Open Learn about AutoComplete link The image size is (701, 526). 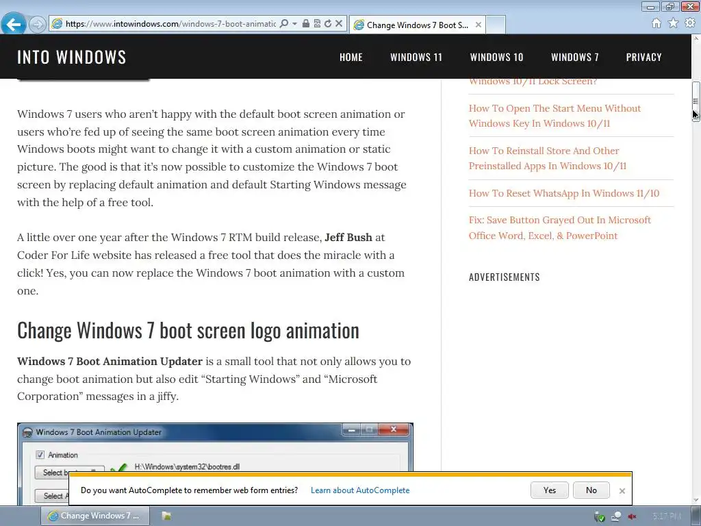pyautogui.click(x=360, y=490)
